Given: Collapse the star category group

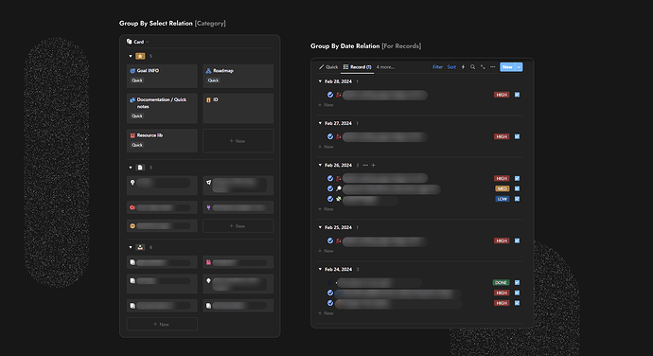Looking at the screenshot, I should [131, 56].
